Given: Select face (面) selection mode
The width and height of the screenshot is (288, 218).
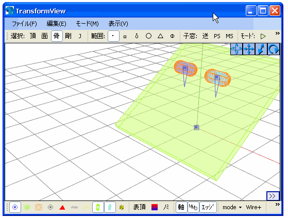Looking at the screenshot, I should coord(44,36).
